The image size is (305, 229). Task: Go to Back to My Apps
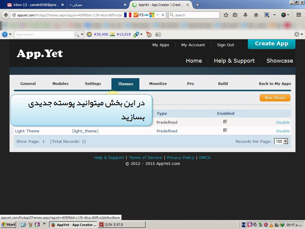tap(275, 83)
